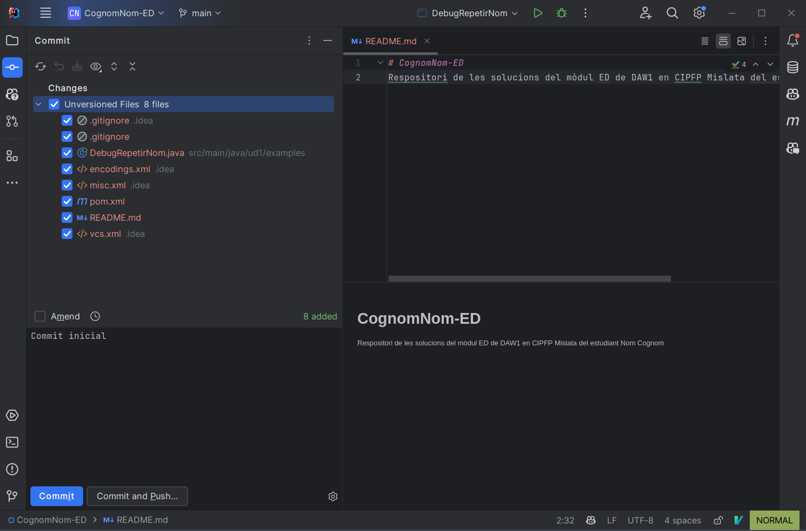Image resolution: width=806 pixels, height=531 pixels.
Task: Open the Pull Requests tool window
Action: tap(12, 121)
